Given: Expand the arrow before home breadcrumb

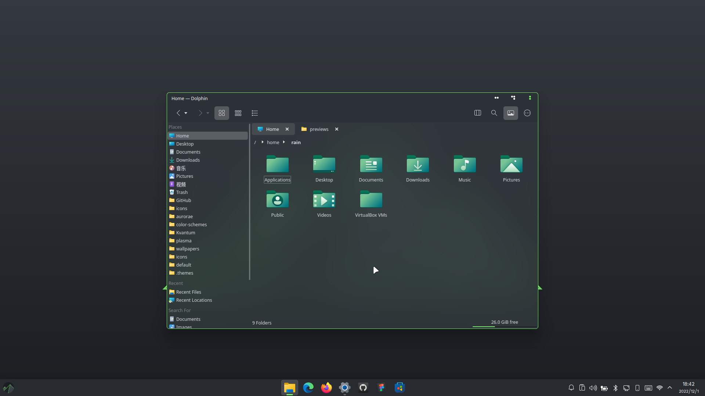Looking at the screenshot, I should pos(263,142).
